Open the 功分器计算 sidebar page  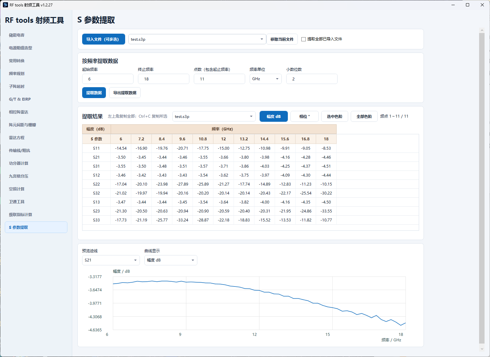[36, 163]
